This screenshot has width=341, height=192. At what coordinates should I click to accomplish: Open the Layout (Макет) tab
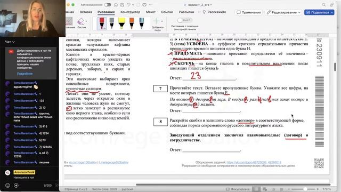[x=151, y=12]
